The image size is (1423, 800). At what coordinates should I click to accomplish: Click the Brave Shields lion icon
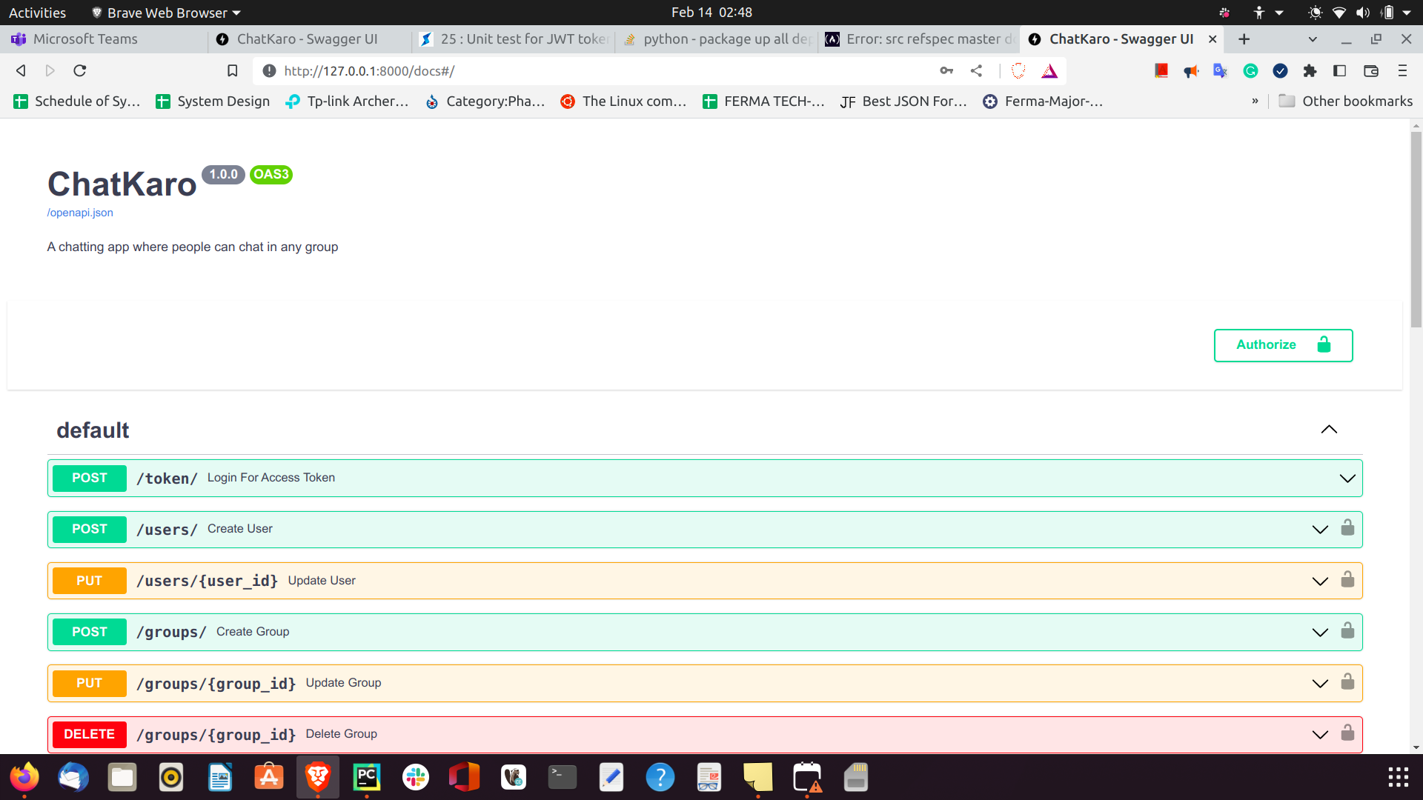point(1018,71)
